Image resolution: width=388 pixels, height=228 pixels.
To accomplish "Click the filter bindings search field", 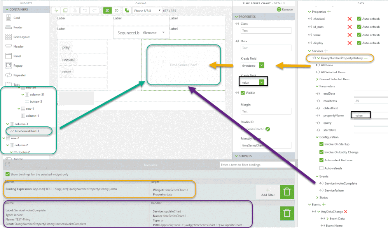I will 256,165.
